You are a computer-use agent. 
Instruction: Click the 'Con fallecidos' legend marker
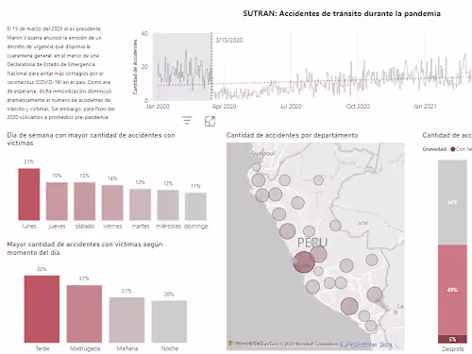tap(452, 149)
